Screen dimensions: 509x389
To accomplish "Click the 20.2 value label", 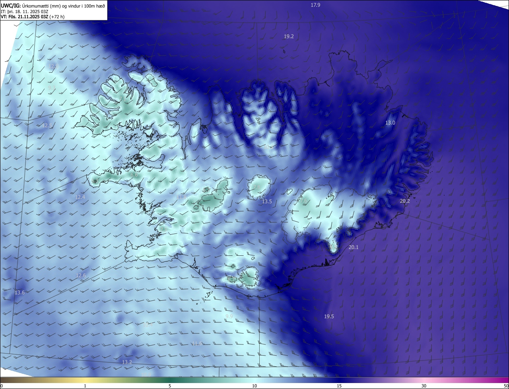I will [x=404, y=201].
